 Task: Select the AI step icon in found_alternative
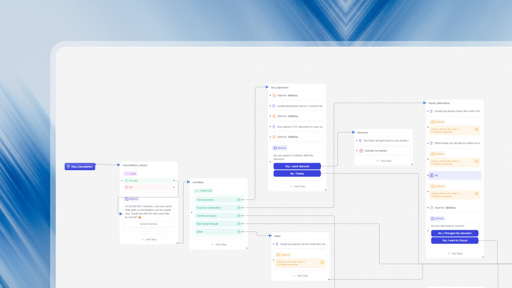pyautogui.click(x=432, y=175)
